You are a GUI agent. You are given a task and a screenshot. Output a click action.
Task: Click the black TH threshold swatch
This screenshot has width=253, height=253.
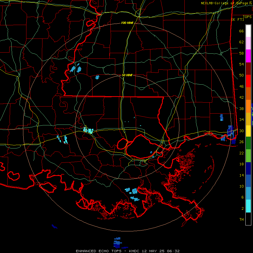click(x=248, y=219)
